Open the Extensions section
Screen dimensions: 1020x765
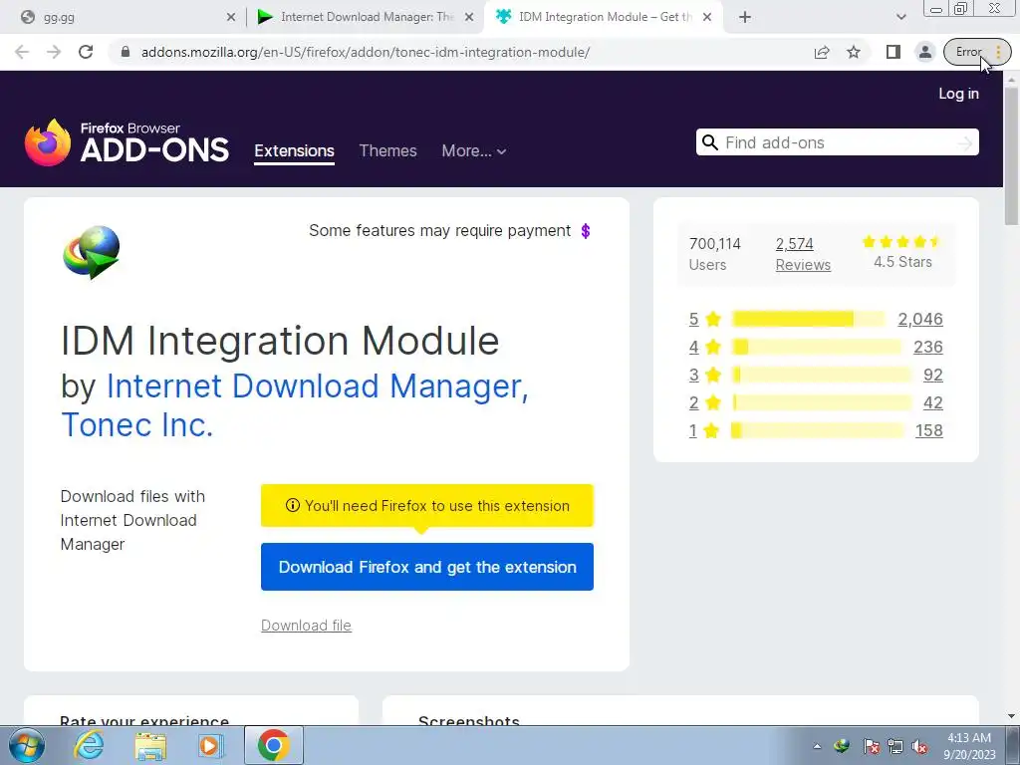coord(294,151)
